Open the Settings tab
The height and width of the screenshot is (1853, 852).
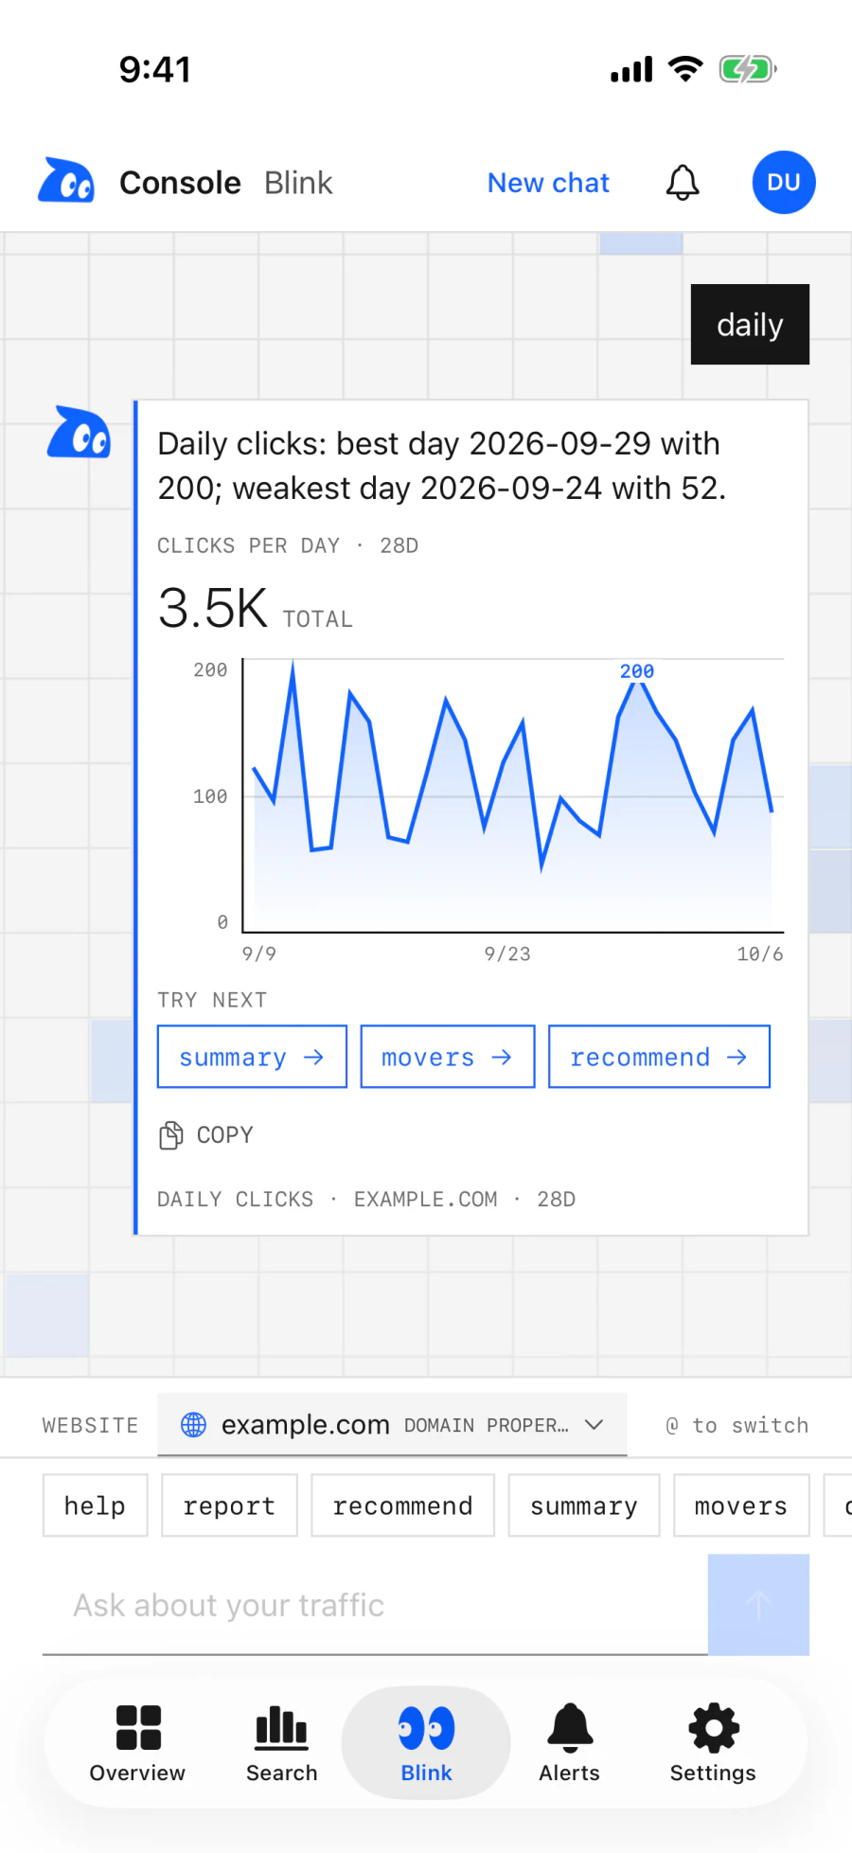click(713, 1743)
